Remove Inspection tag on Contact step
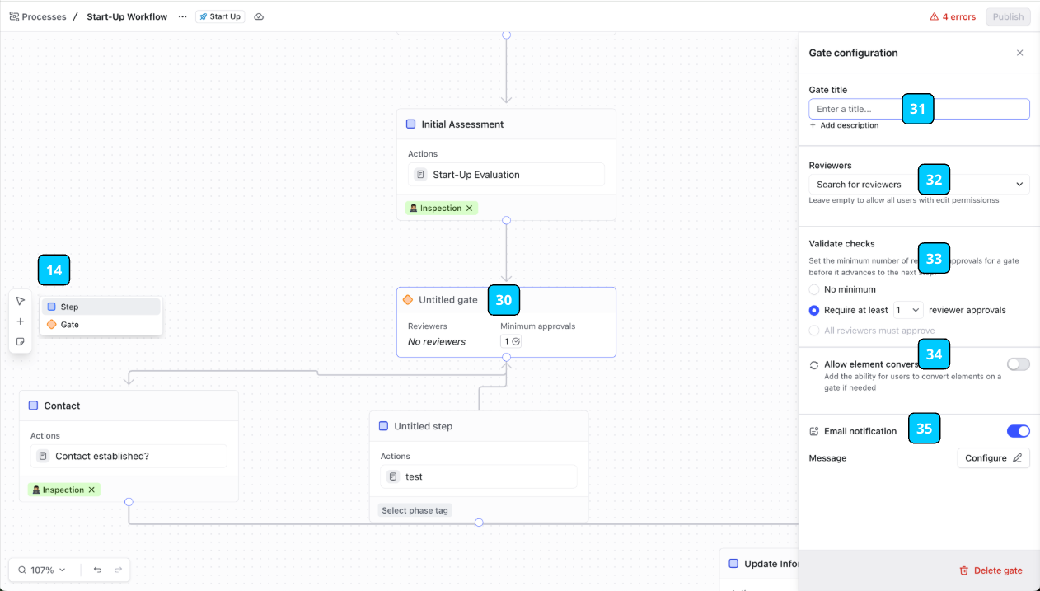 (x=91, y=490)
